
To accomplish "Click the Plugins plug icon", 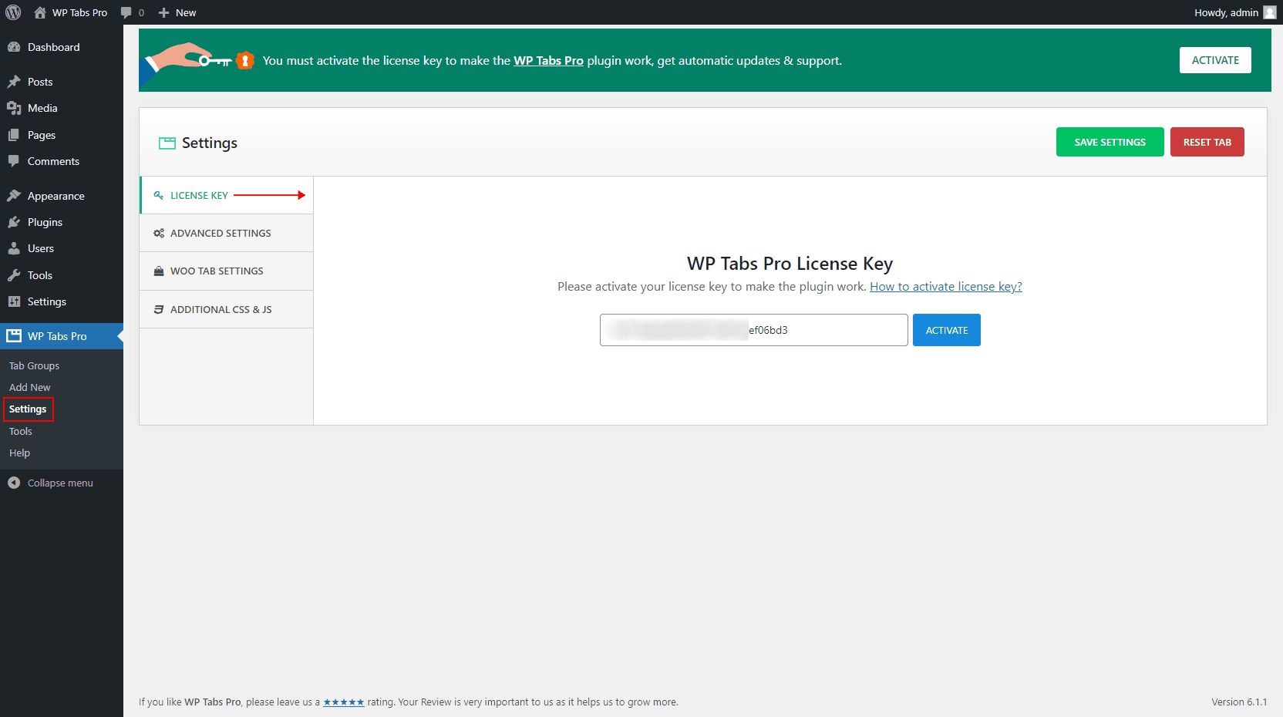I will tap(14, 222).
